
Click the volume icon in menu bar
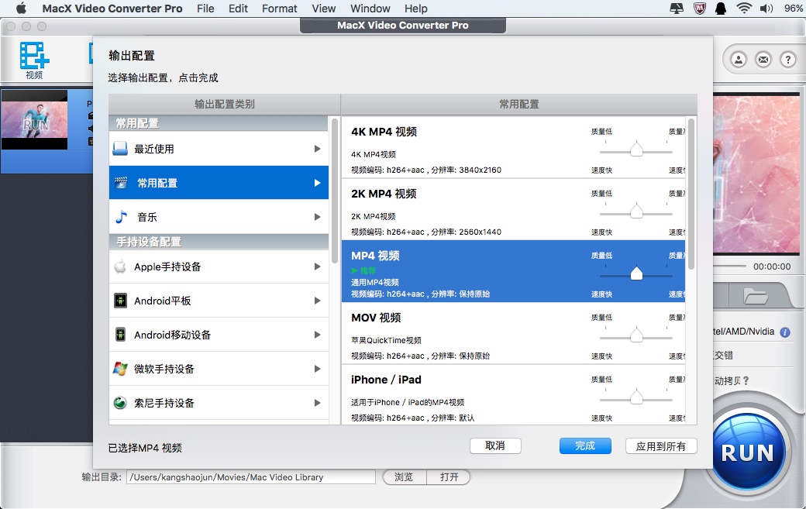pyautogui.click(x=766, y=9)
